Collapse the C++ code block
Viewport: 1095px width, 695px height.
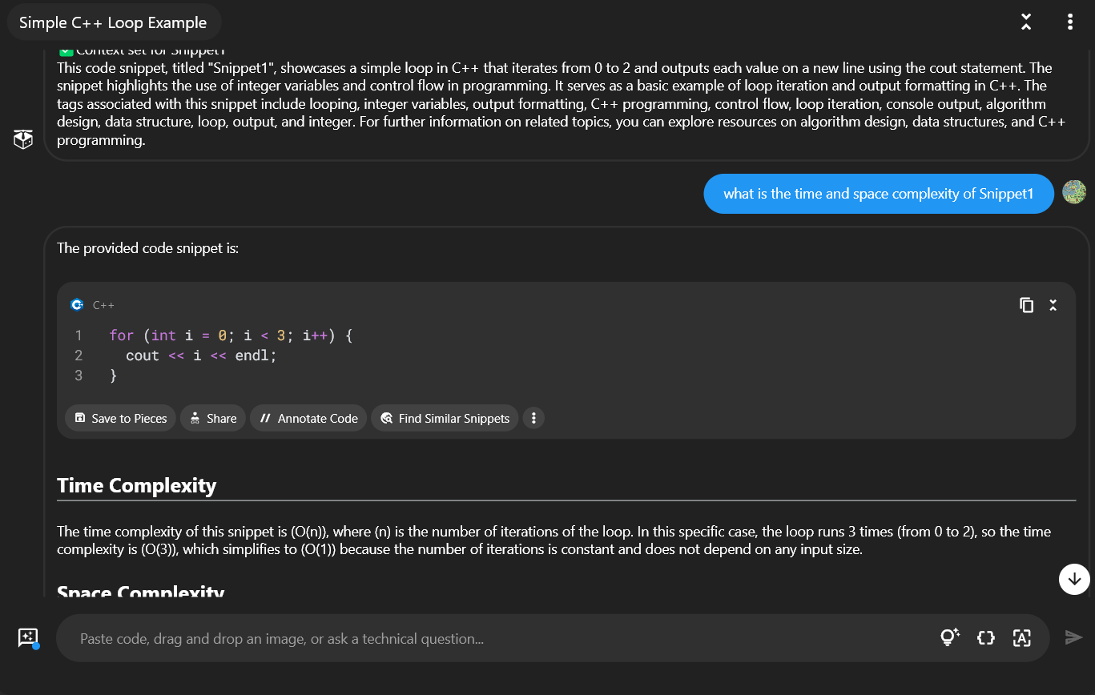click(x=1053, y=305)
